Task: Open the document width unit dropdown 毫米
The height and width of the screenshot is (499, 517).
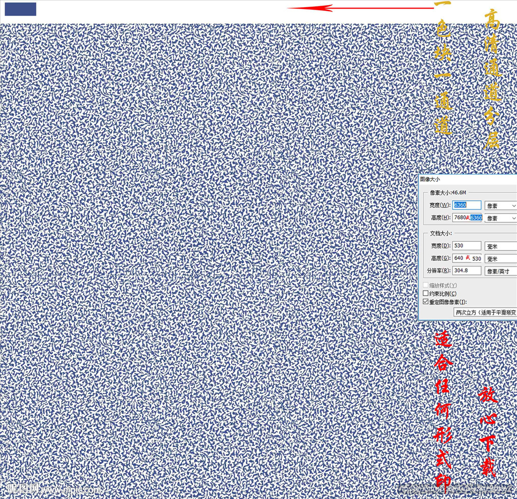Action: [x=500, y=246]
